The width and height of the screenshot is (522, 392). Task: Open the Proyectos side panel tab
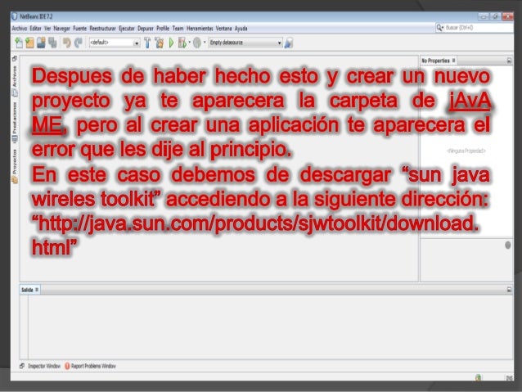click(15, 166)
